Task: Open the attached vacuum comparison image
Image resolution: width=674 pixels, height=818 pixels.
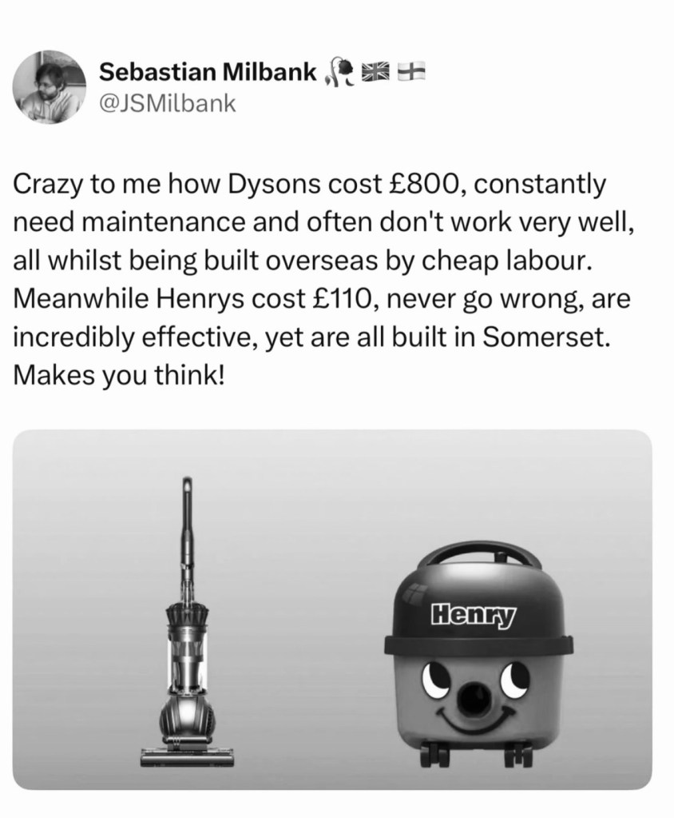Action: tap(332, 609)
